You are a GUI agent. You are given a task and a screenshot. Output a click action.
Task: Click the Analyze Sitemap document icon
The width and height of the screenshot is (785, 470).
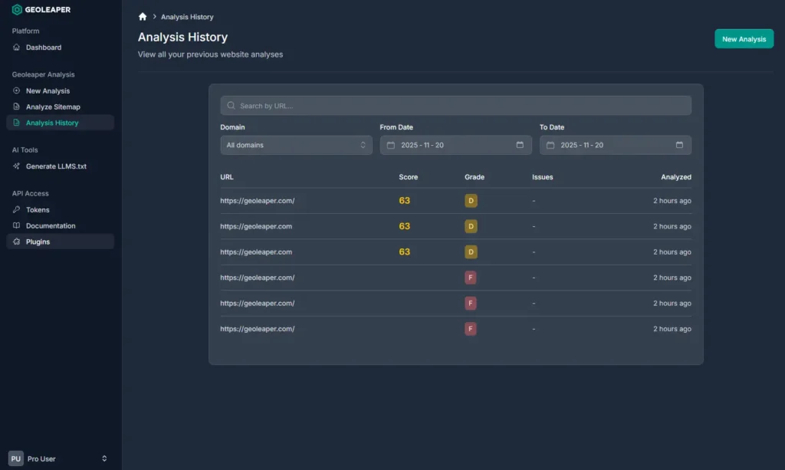click(x=16, y=106)
